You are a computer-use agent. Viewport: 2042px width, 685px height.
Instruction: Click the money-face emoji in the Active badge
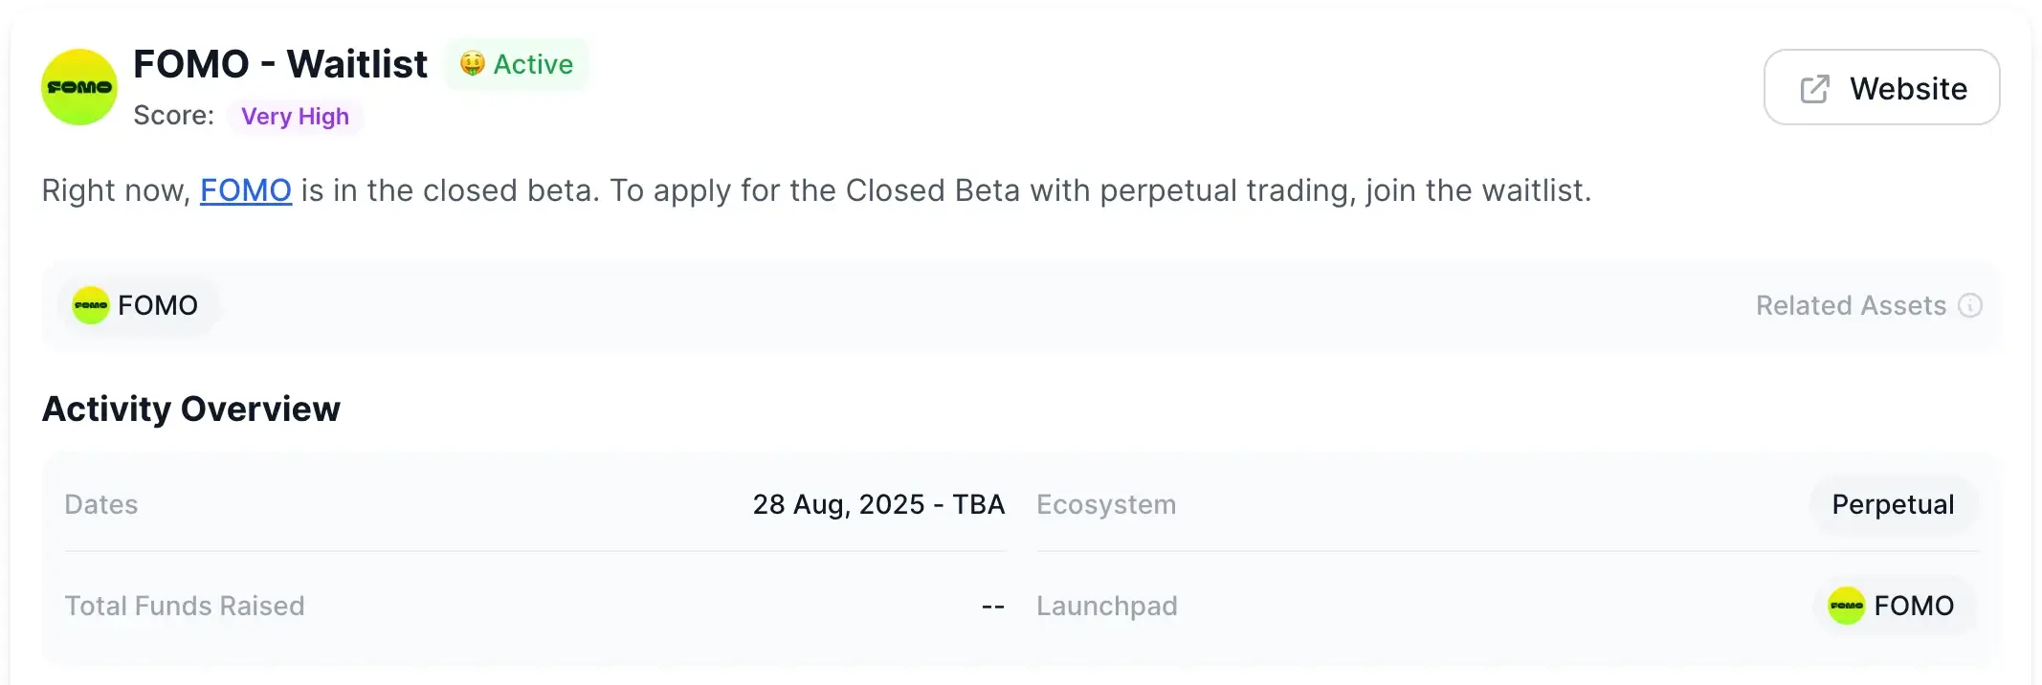pos(472,64)
